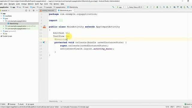The image size is (192, 108).
Task: Click Run with Coverage icon
Action: (160, 7)
